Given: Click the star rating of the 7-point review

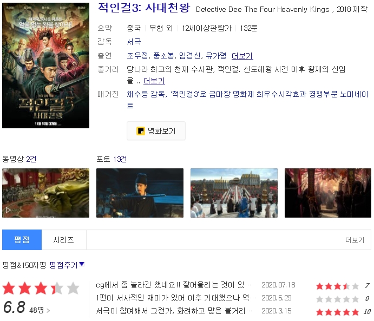Looking at the screenshot, I should [337, 286].
